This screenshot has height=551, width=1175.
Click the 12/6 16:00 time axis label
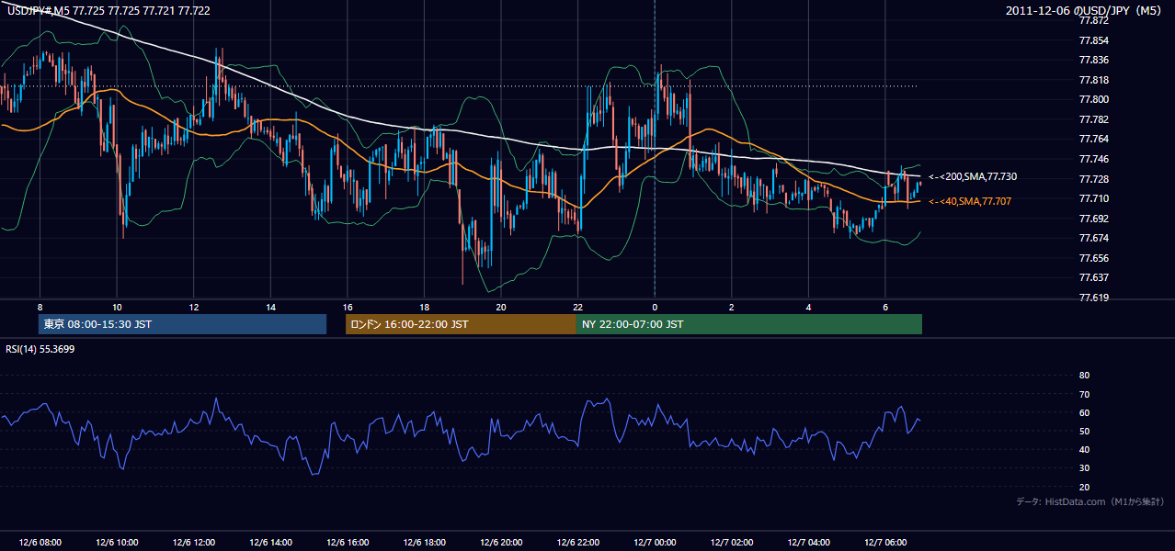click(x=347, y=543)
